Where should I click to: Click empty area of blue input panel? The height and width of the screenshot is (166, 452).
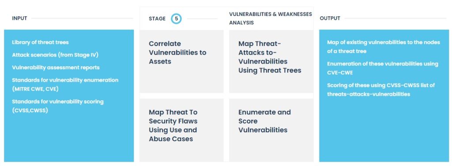(69, 138)
